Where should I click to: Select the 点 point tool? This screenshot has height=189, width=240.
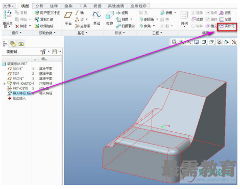pos(80,20)
